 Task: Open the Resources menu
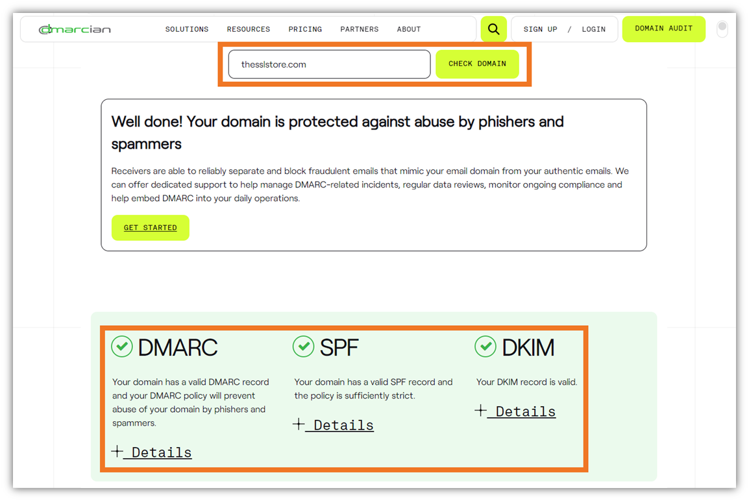coord(248,29)
